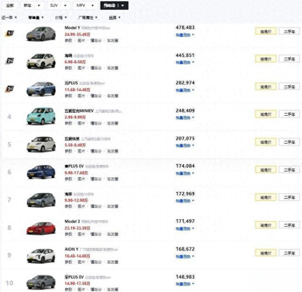Click 二手车 button for 元PLUS
The image size is (302, 292).
(x=289, y=87)
